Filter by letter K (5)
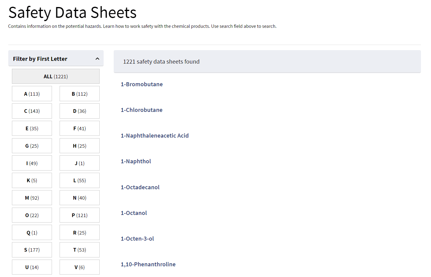 click(x=32, y=180)
